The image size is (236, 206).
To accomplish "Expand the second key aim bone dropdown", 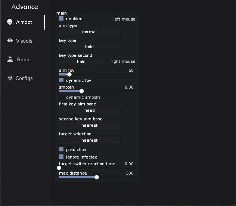I will pyautogui.click(x=89, y=126).
